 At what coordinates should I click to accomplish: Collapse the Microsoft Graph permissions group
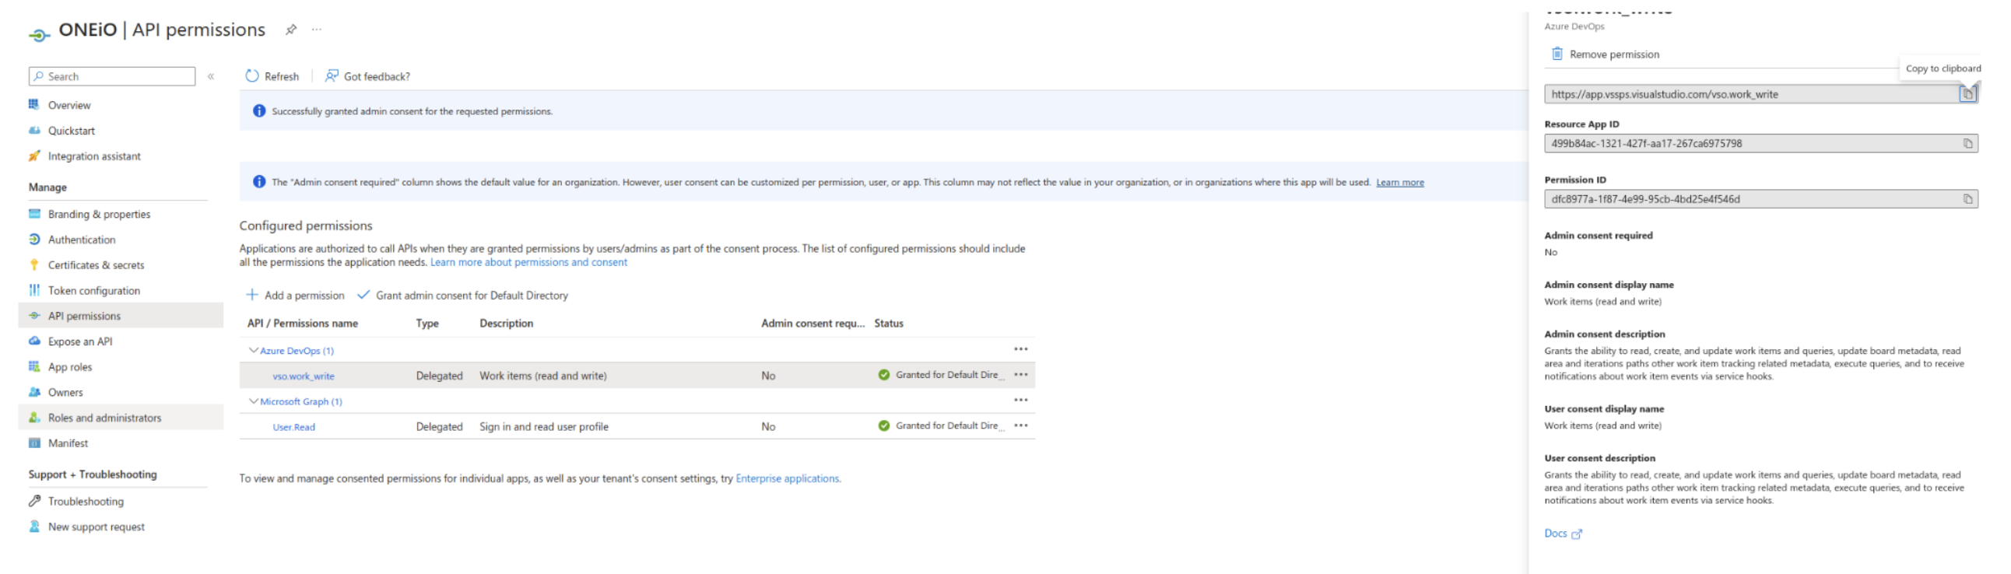coord(253,401)
